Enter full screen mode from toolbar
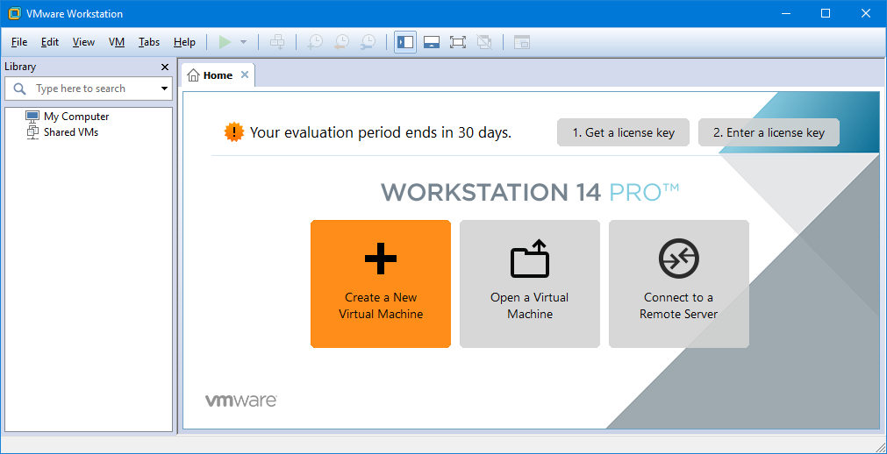Image resolution: width=887 pixels, height=454 pixels. pyautogui.click(x=457, y=42)
